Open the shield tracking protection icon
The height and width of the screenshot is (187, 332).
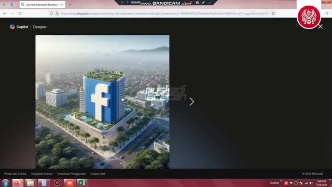click(x=51, y=14)
